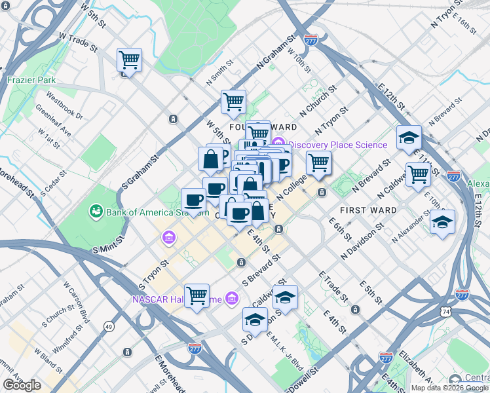Open the transit station icon next to E 4th St
Image resolution: width=490 pixels, height=393 pixels.
click(278, 229)
